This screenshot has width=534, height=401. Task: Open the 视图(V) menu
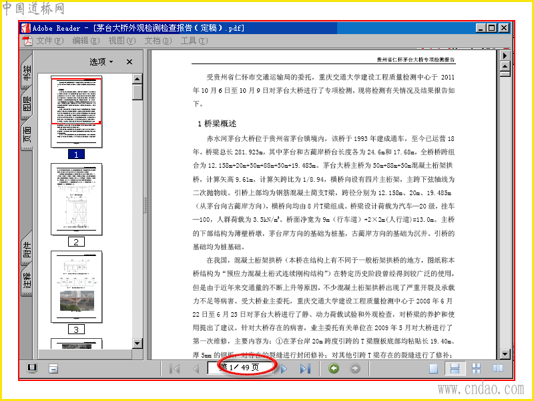point(121,41)
